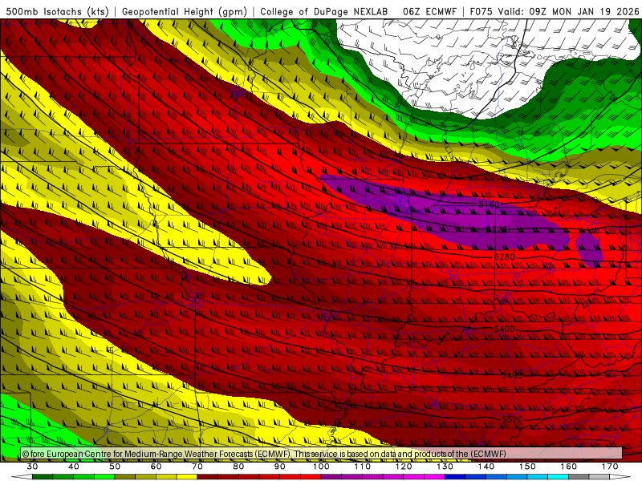Click the 50 kts color scale label
The width and height of the screenshot is (642, 481).
click(115, 467)
